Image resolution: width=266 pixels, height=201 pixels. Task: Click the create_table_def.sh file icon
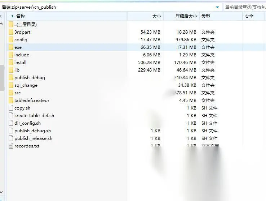(11, 116)
